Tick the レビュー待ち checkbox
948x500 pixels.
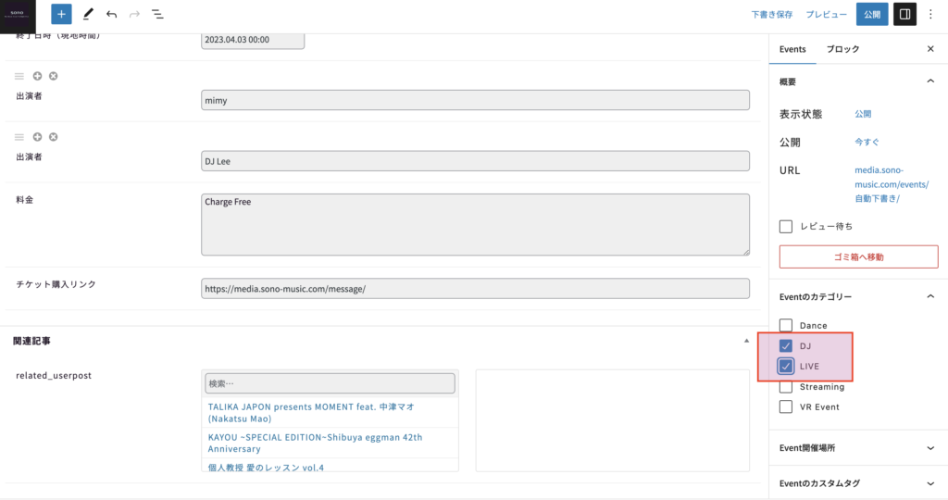pyautogui.click(x=786, y=226)
